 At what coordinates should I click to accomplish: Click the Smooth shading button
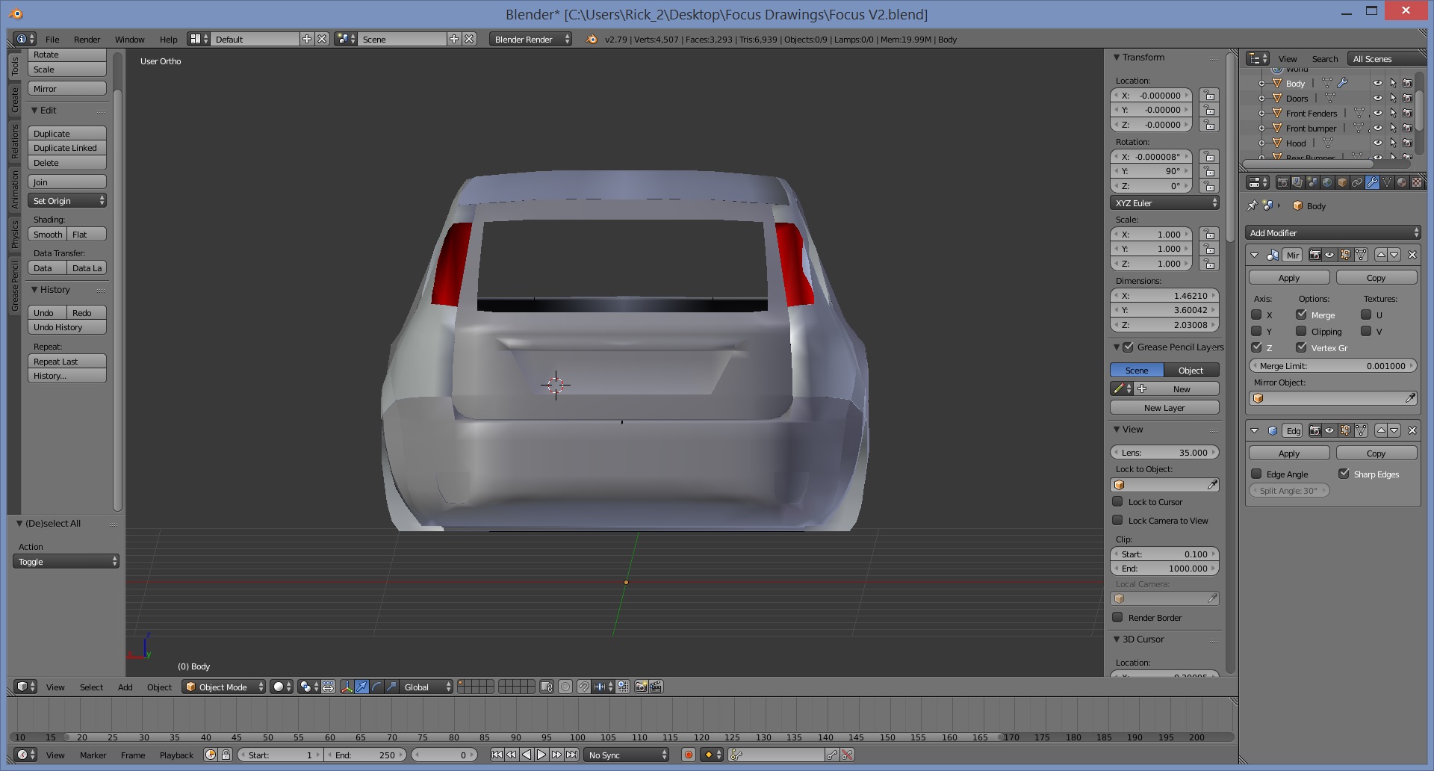(48, 235)
